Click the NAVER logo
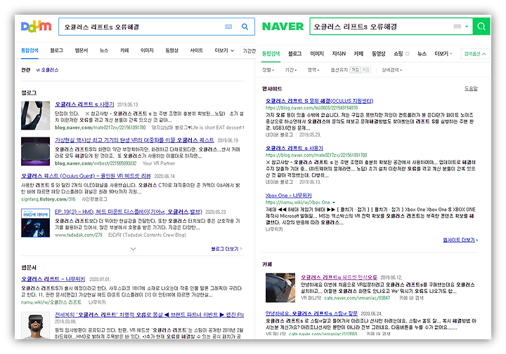 tap(283, 27)
